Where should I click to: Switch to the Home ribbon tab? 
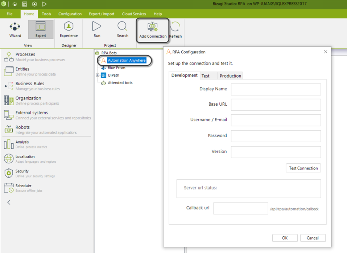coord(29,14)
